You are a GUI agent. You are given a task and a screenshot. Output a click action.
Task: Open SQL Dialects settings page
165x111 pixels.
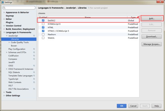tap(14, 72)
